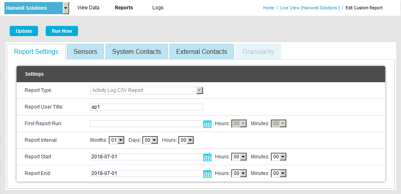Switch to the Report Settings tab

[x=36, y=52]
